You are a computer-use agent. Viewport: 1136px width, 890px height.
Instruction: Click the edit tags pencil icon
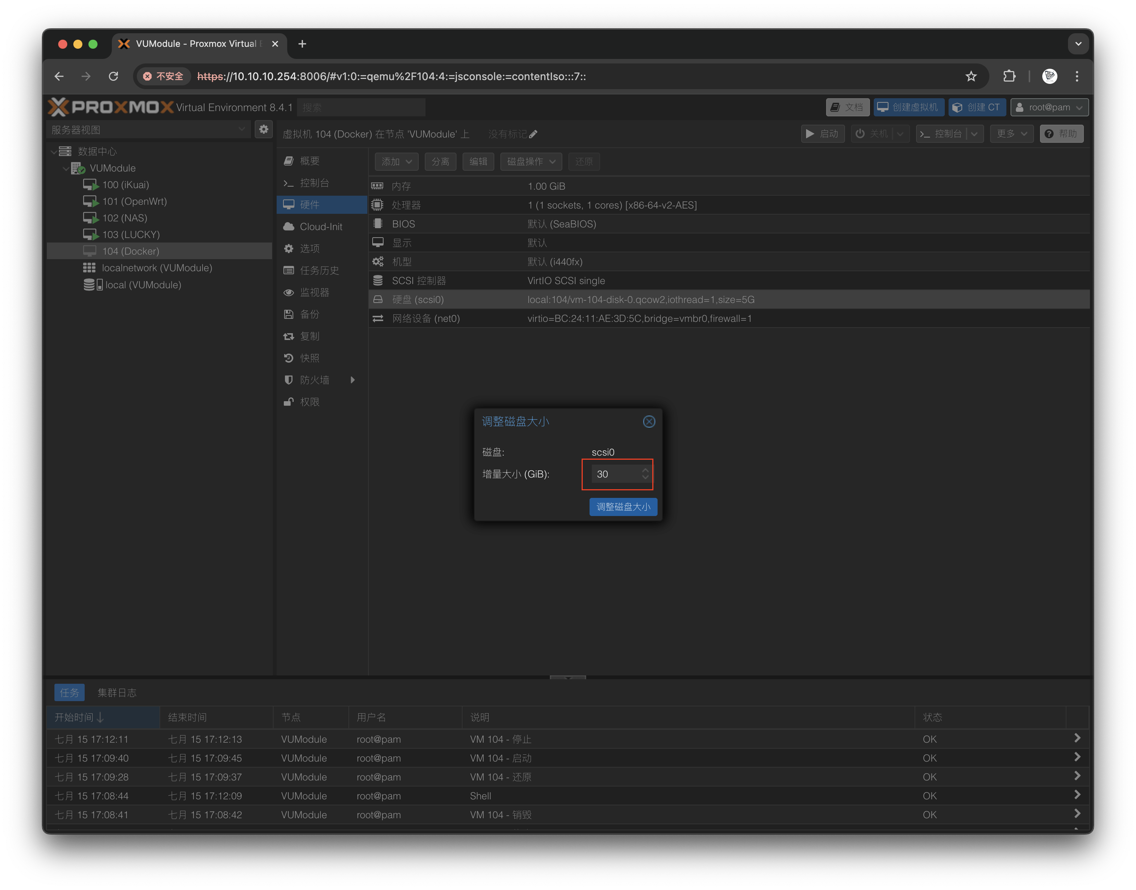point(533,134)
